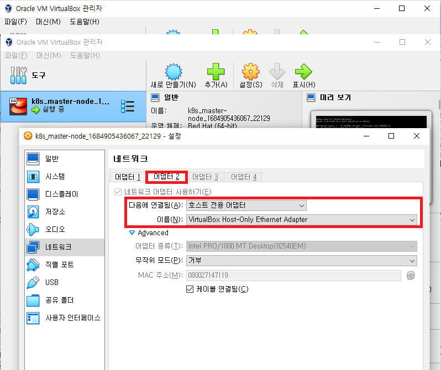Click VirtualBox logo in the front manager window
Image resolution: width=441 pixels, height=370 pixels.
tap(9, 42)
